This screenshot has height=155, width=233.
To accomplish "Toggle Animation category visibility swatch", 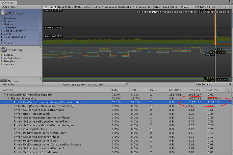I will (x=2, y=27).
